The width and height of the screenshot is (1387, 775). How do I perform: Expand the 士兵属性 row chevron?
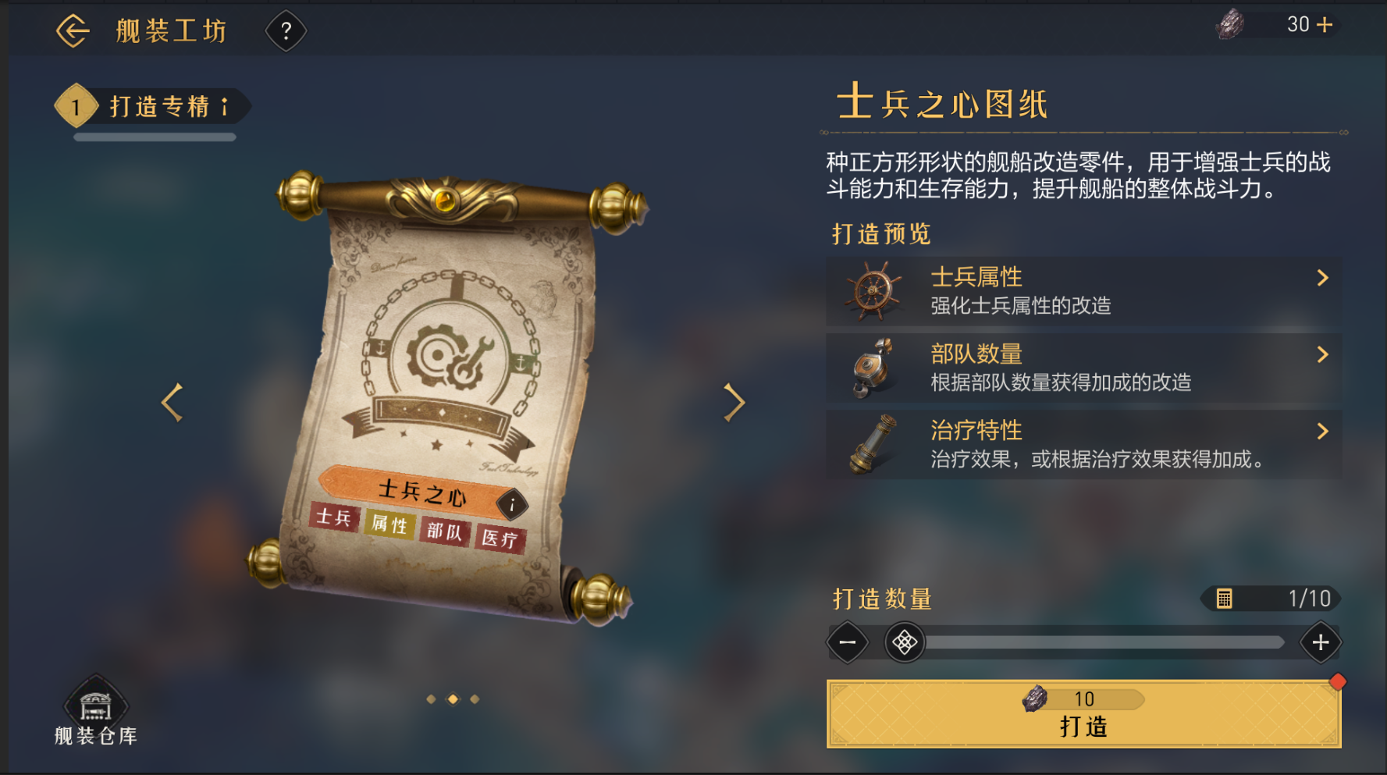(1322, 278)
